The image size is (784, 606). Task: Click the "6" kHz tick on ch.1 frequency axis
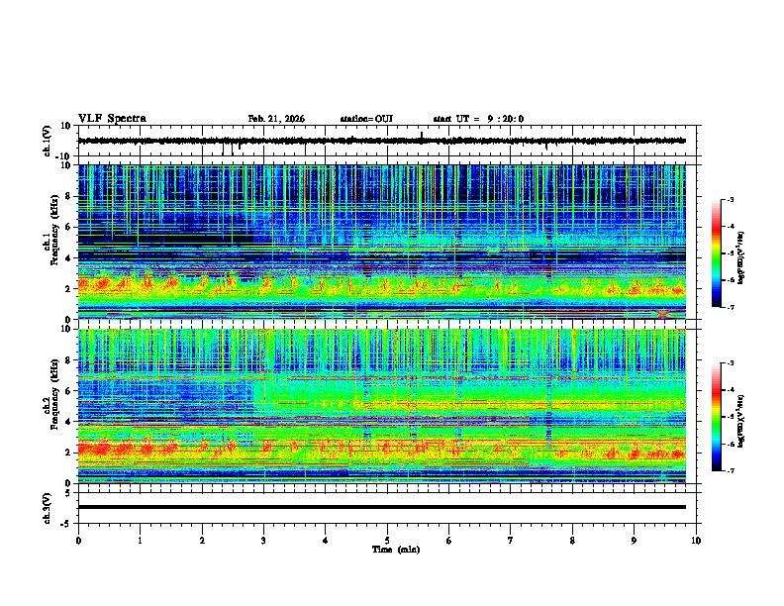69,227
